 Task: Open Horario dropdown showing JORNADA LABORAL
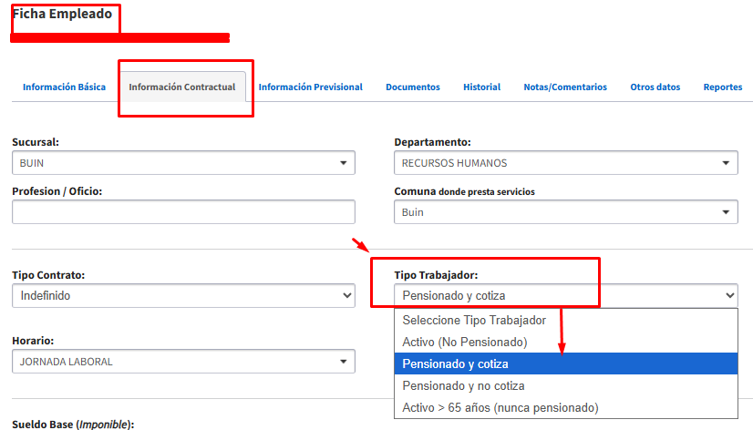(183, 362)
